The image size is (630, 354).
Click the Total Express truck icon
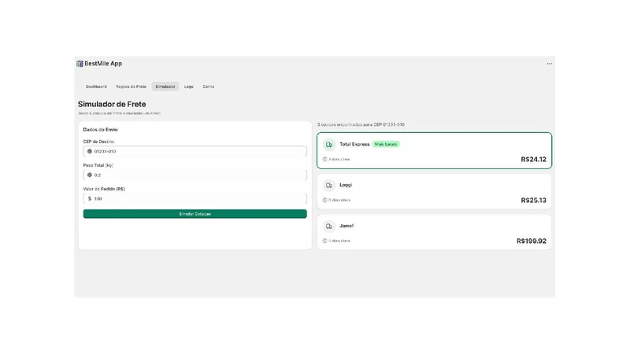point(329,145)
